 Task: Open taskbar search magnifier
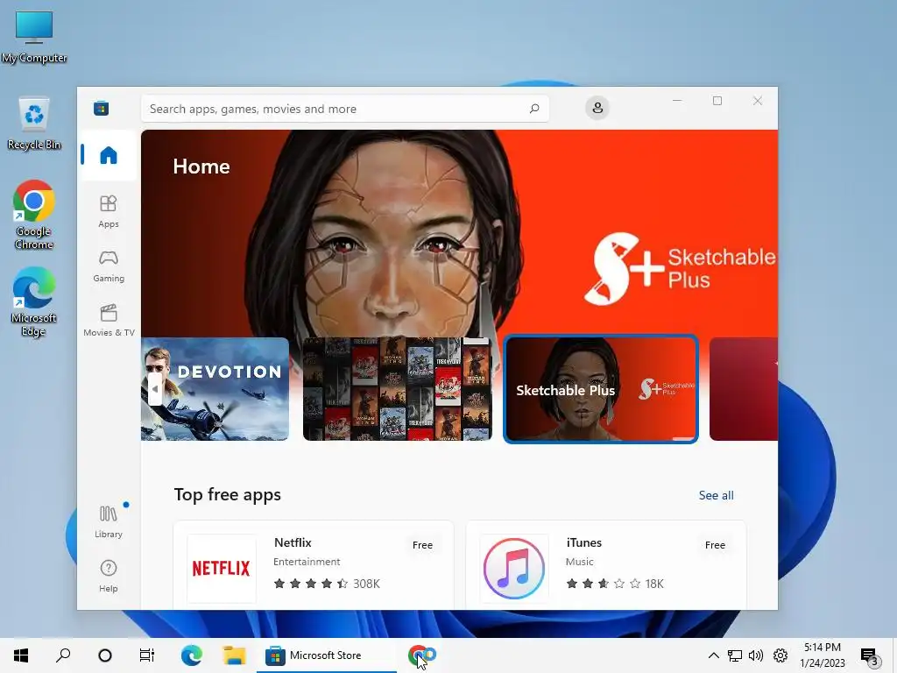point(63,655)
